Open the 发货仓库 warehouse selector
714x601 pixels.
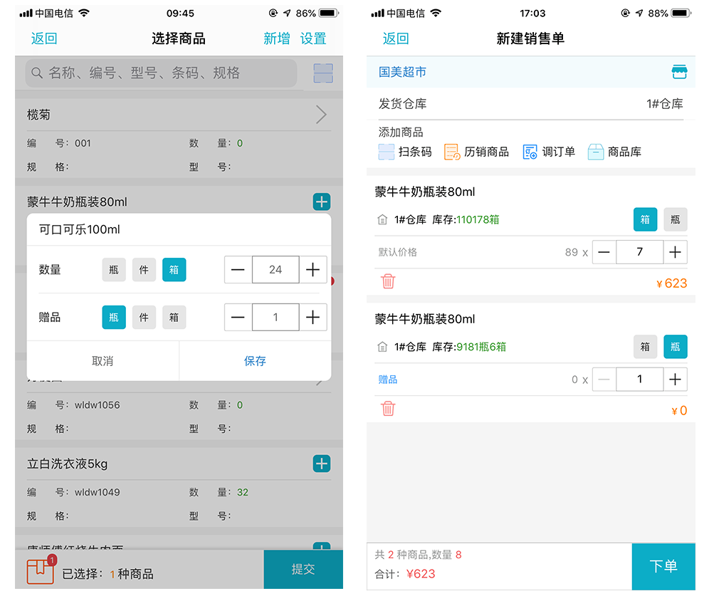pos(534,103)
